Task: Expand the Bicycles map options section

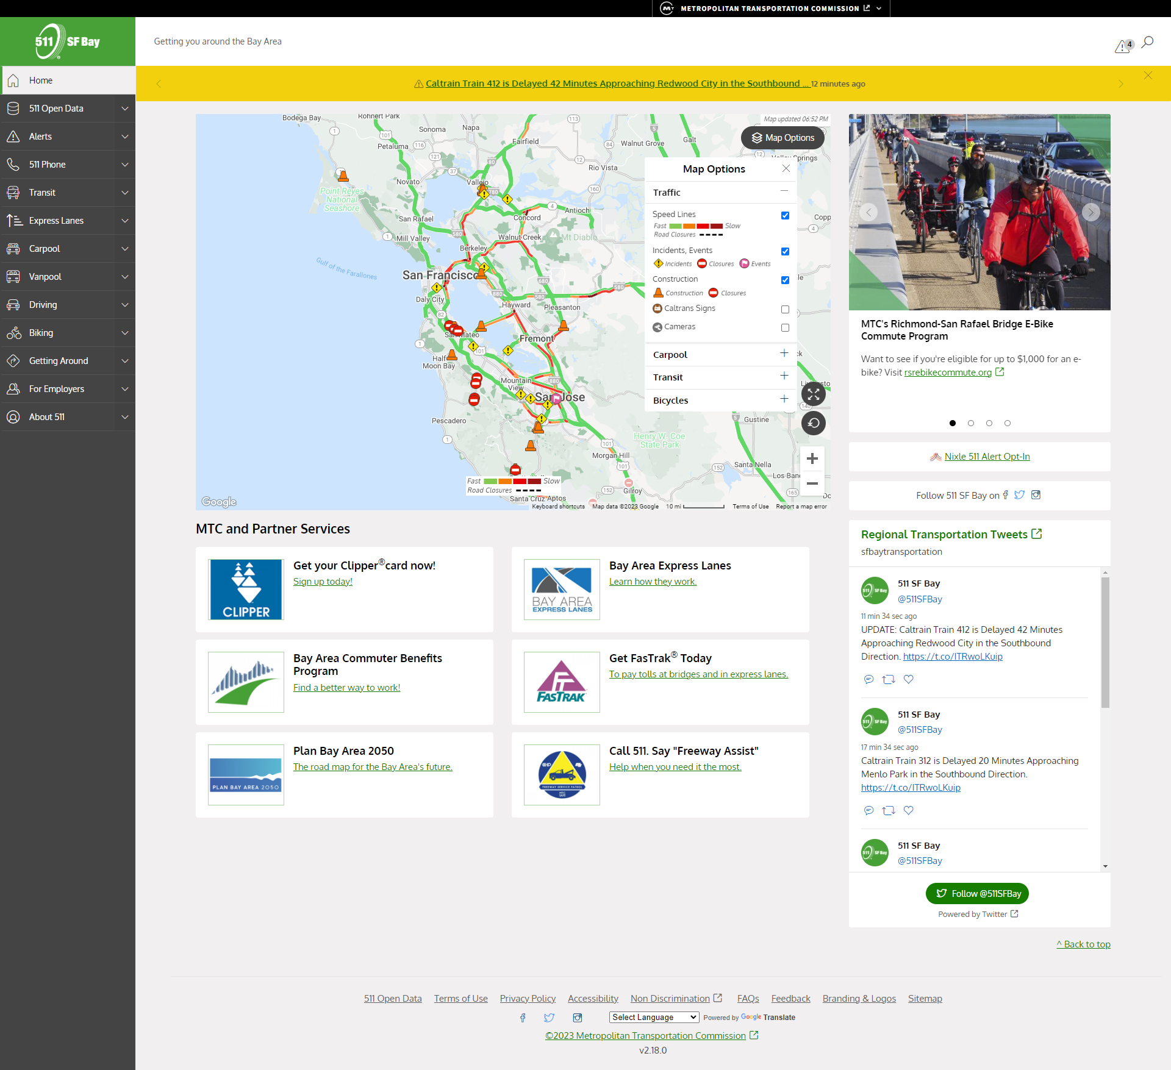Action: (x=784, y=399)
